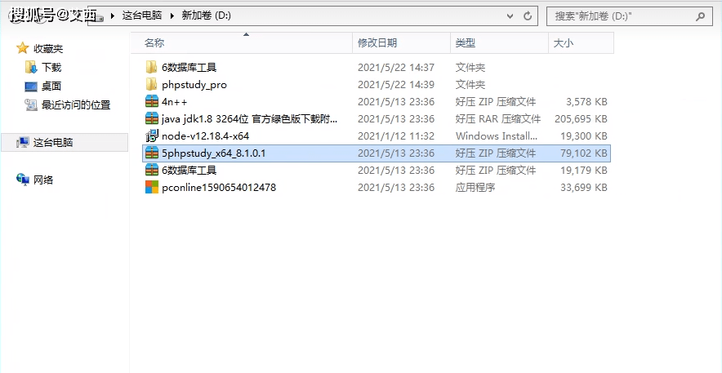
Task: Click the 收藏夹 star icon
Action: tap(22, 48)
